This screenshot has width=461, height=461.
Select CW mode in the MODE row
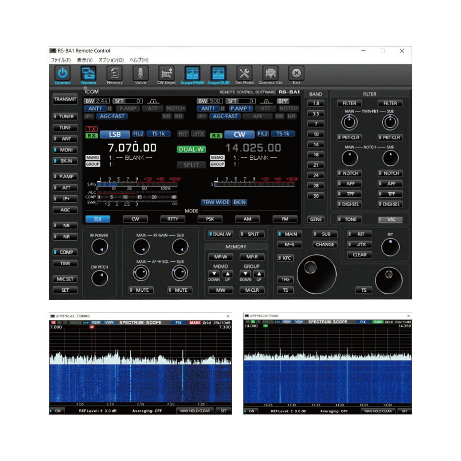coord(135,219)
